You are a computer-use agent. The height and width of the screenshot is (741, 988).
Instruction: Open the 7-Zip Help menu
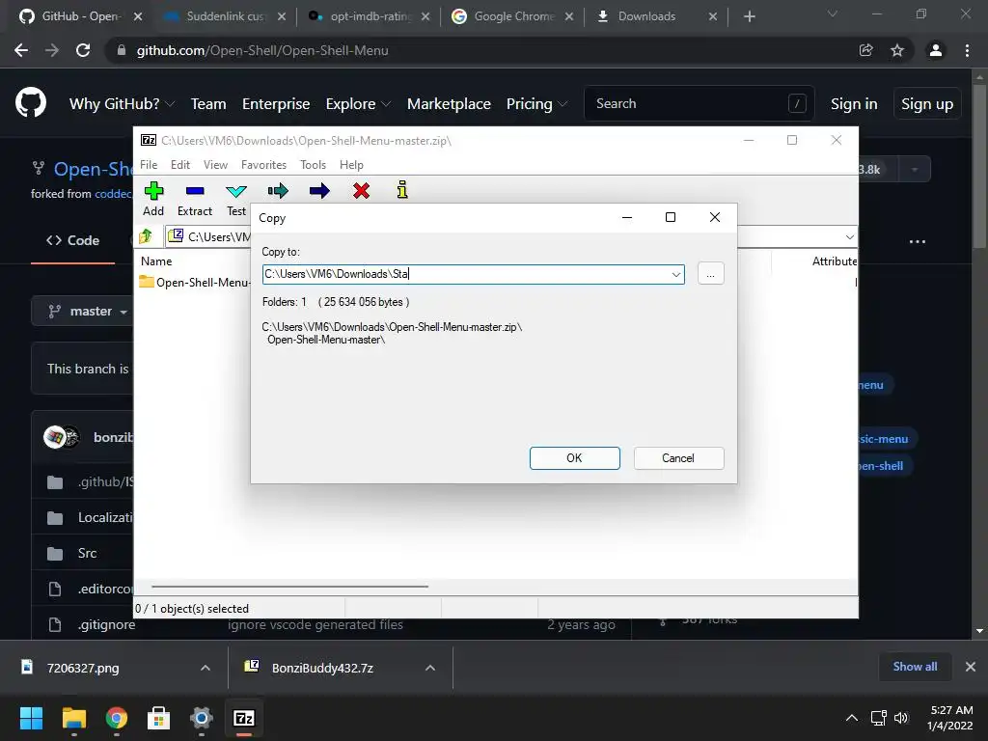pos(351,164)
